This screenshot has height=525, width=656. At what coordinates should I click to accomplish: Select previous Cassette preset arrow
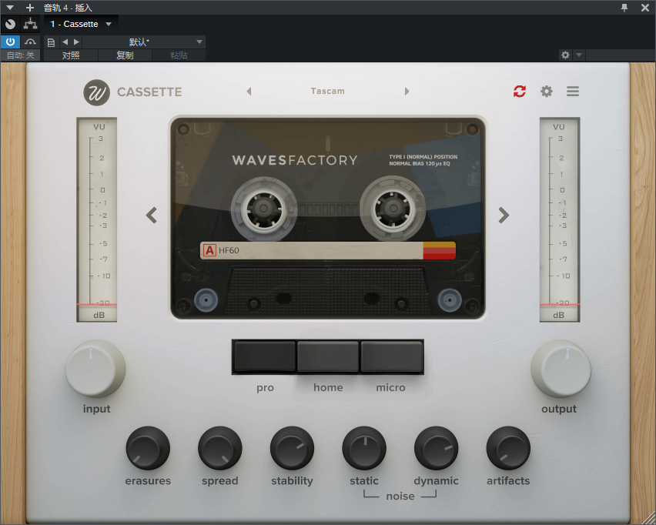click(x=249, y=91)
